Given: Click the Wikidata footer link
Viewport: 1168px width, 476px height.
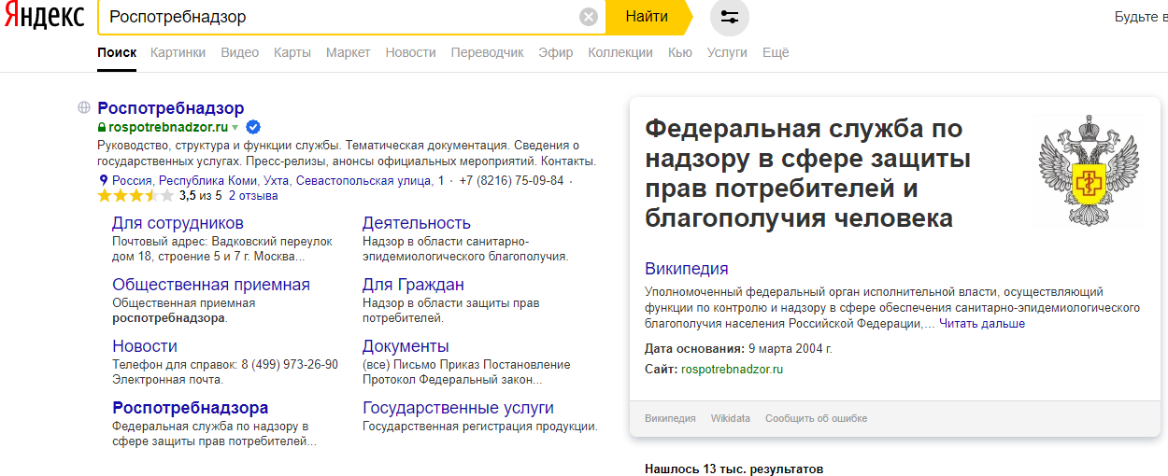Looking at the screenshot, I should click(x=731, y=419).
